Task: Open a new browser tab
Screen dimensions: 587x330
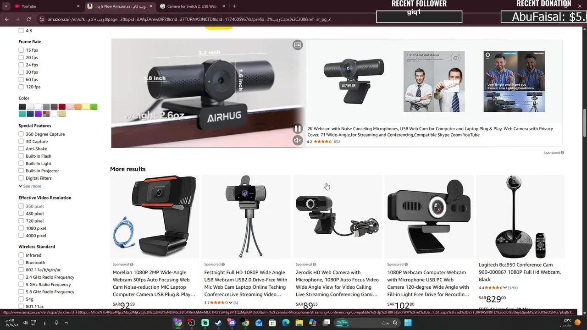Action: point(235,6)
